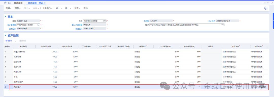Open the application grid menu icon
Screen dimensions: 274x97
pos(9,3)
